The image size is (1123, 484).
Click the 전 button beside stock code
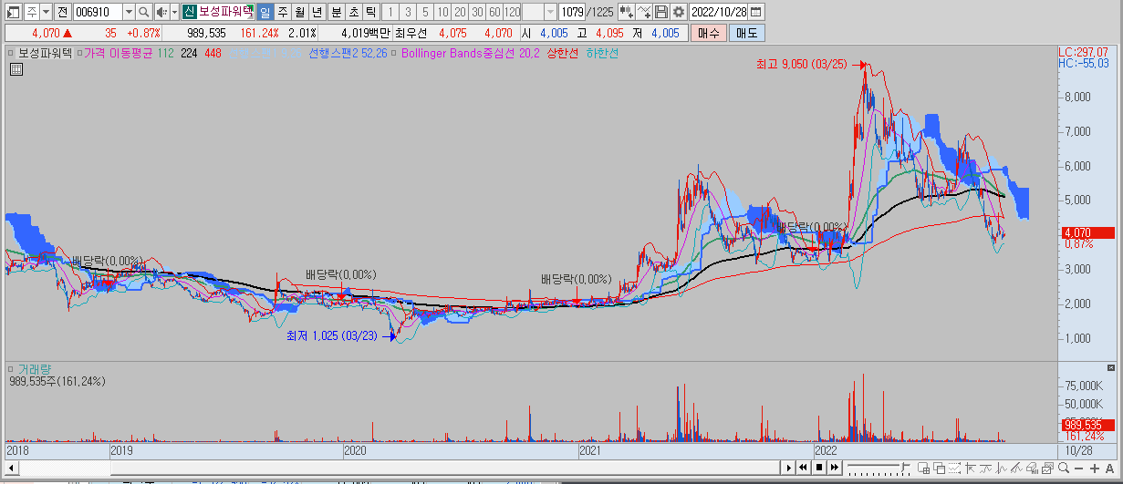click(x=62, y=12)
